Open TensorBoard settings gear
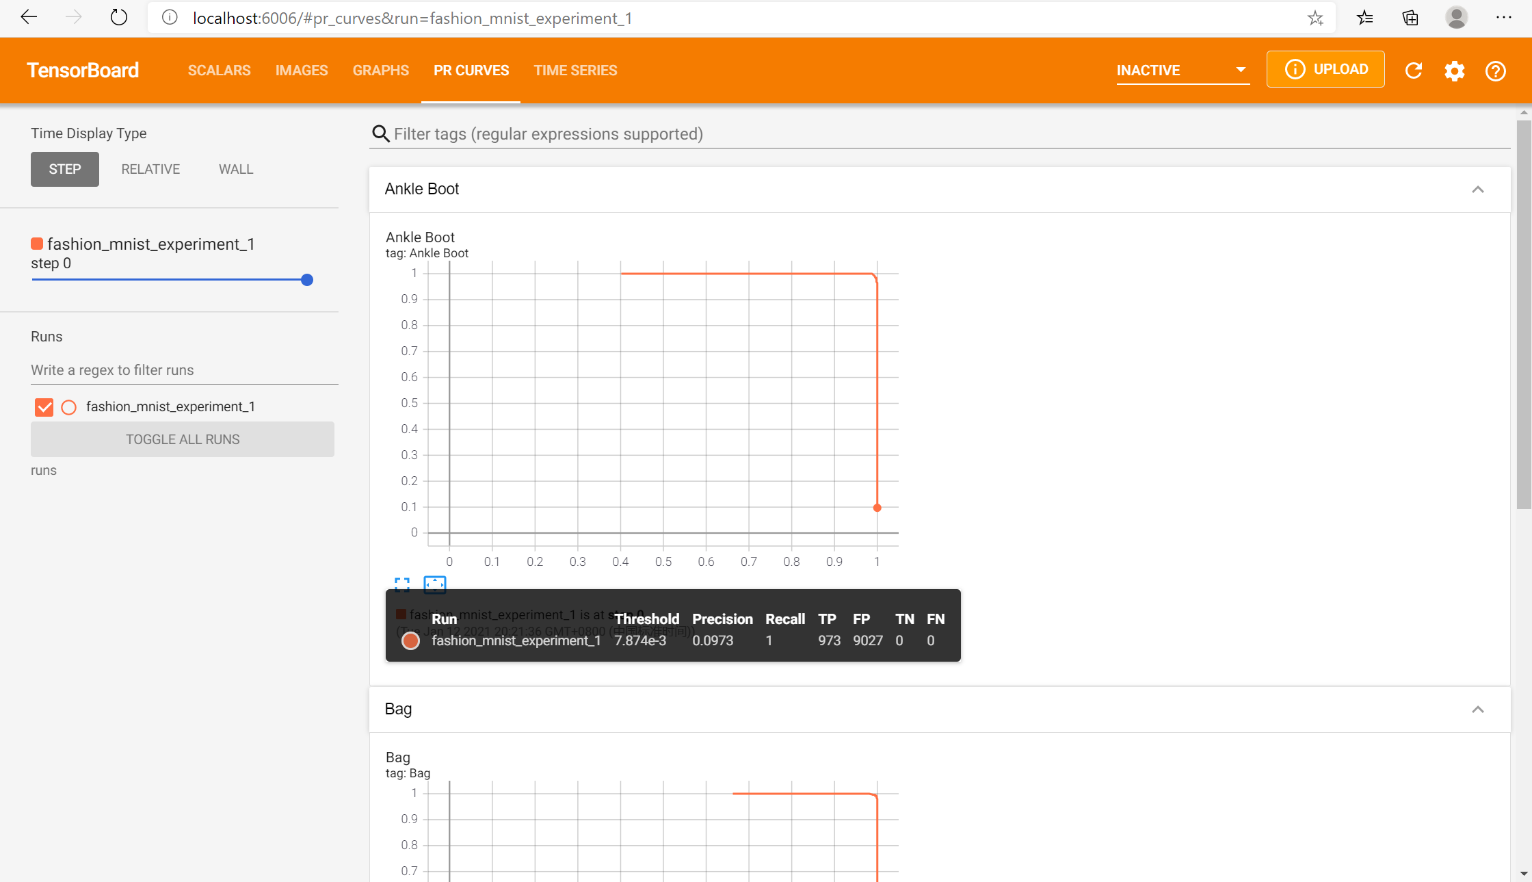Image resolution: width=1532 pixels, height=882 pixels. tap(1455, 70)
